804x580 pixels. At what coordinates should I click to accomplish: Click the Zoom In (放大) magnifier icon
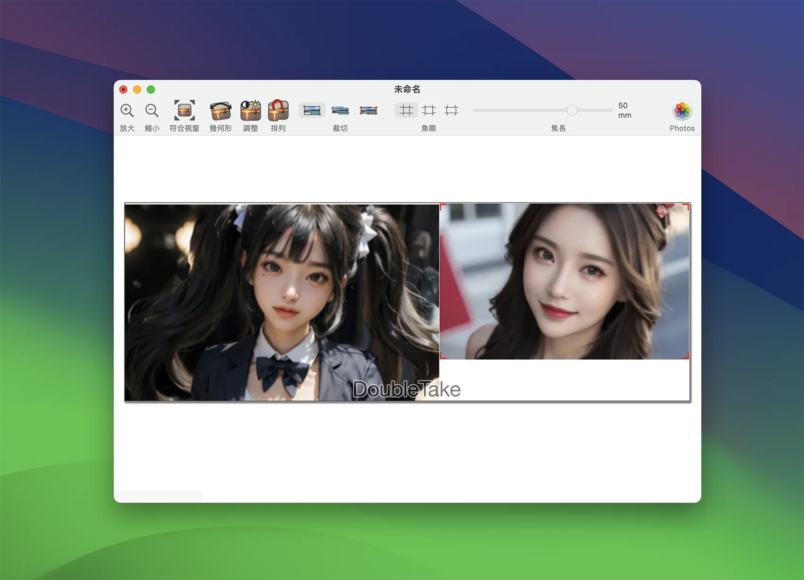[127, 111]
